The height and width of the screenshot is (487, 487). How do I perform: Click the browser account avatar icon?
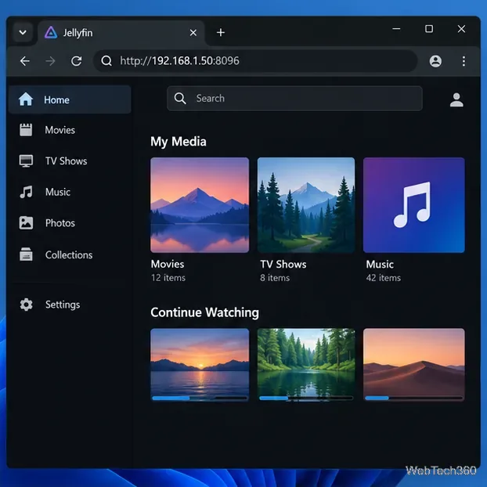coord(435,61)
